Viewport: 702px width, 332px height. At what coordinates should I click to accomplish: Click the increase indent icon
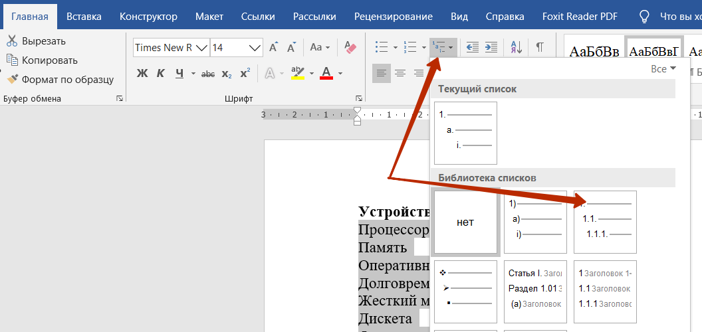tap(491, 47)
